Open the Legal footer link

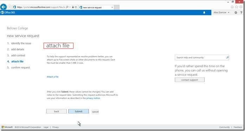[x=46, y=127]
